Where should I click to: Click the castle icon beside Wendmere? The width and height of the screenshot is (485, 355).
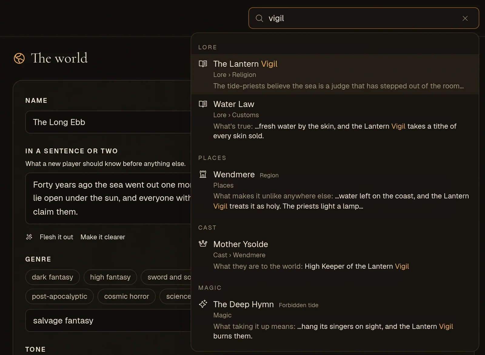[x=203, y=174]
